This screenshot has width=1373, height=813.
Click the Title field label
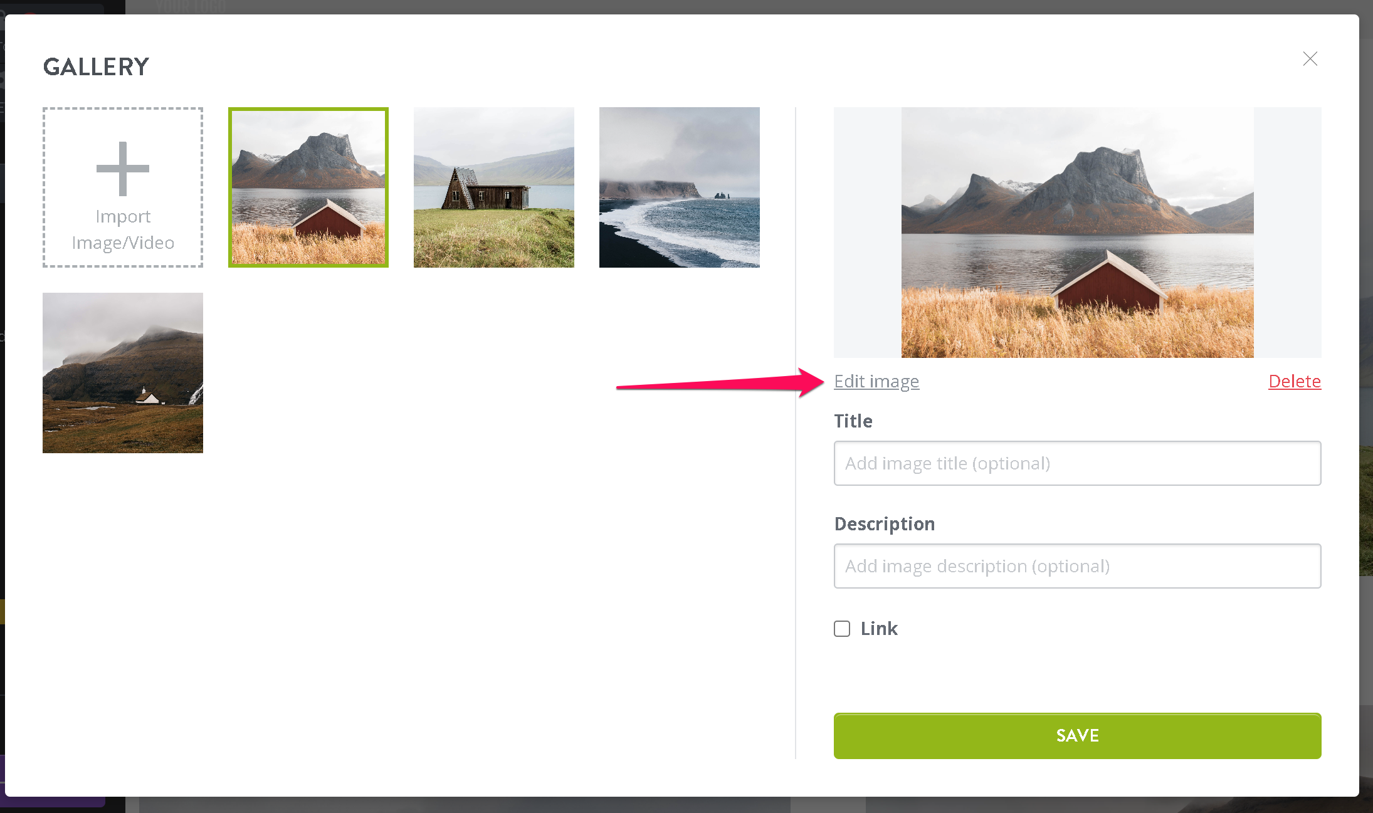853,421
